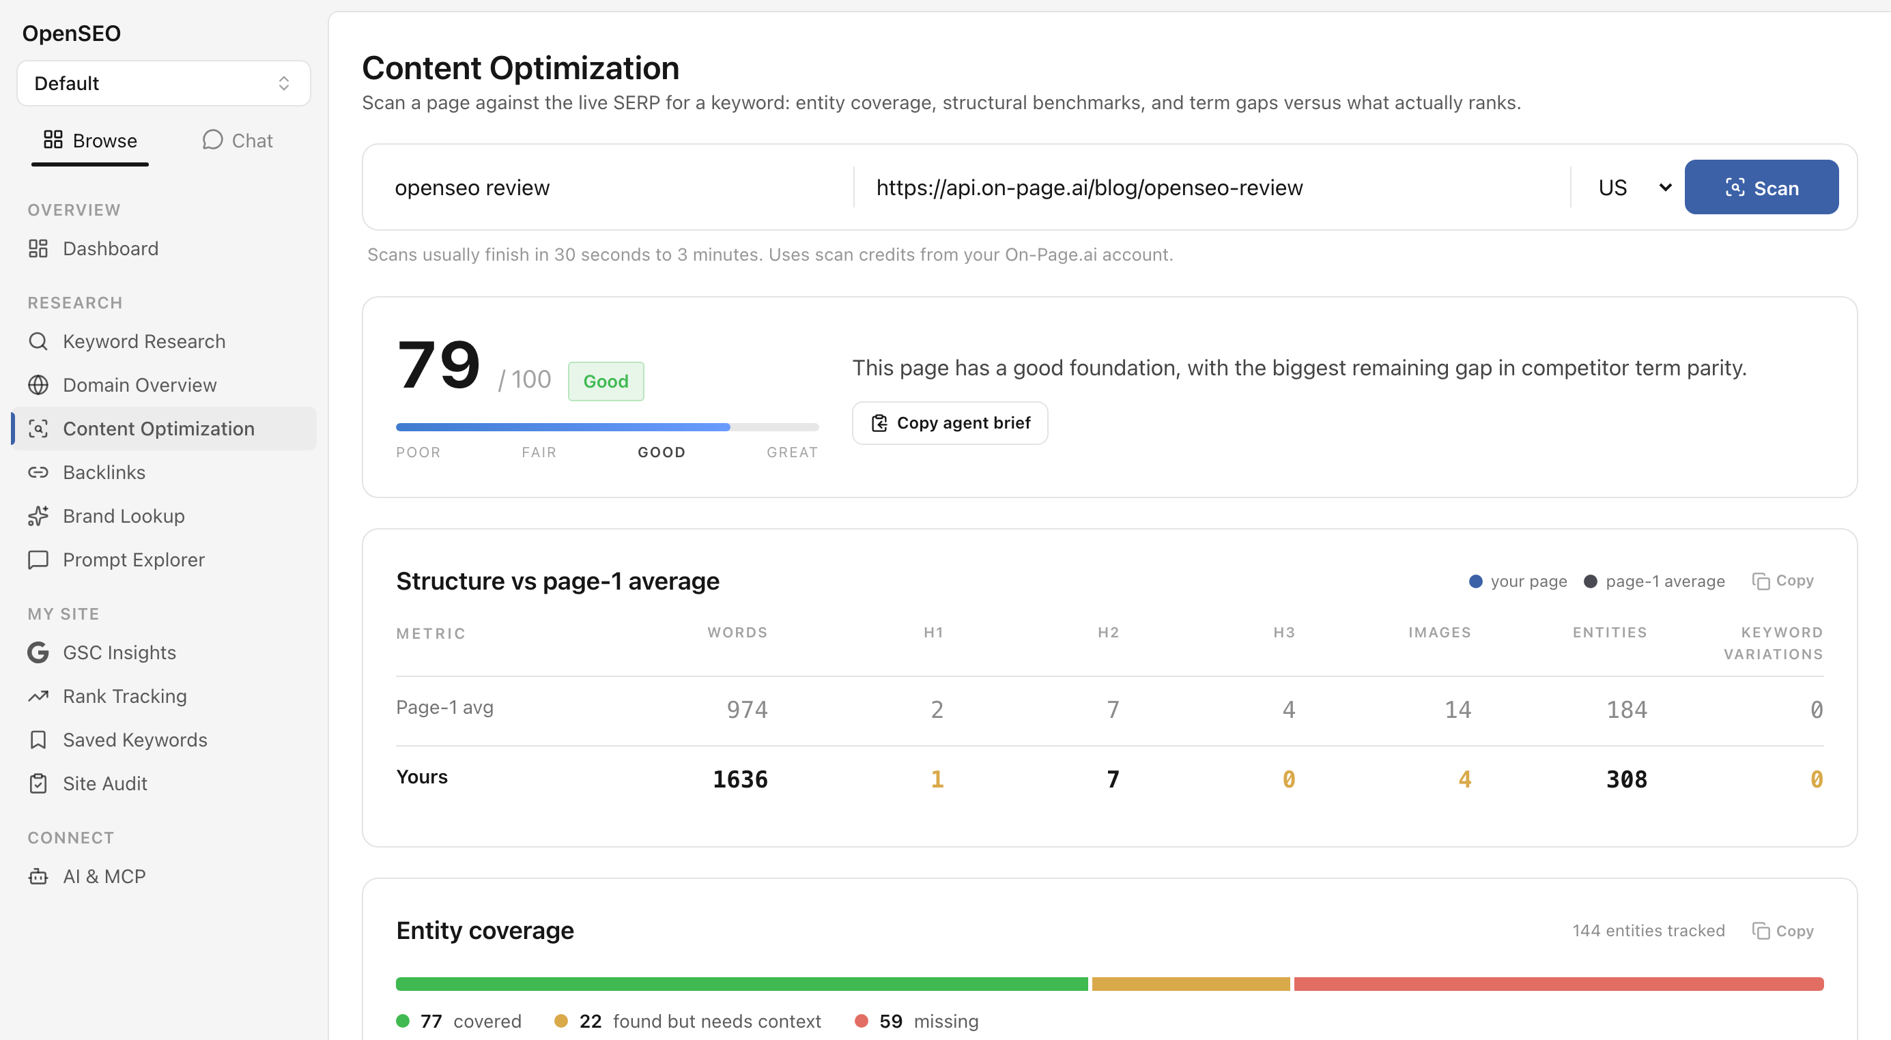Viewport: 1891px width, 1040px height.
Task: Click the Yours word count 1636
Action: (x=740, y=779)
